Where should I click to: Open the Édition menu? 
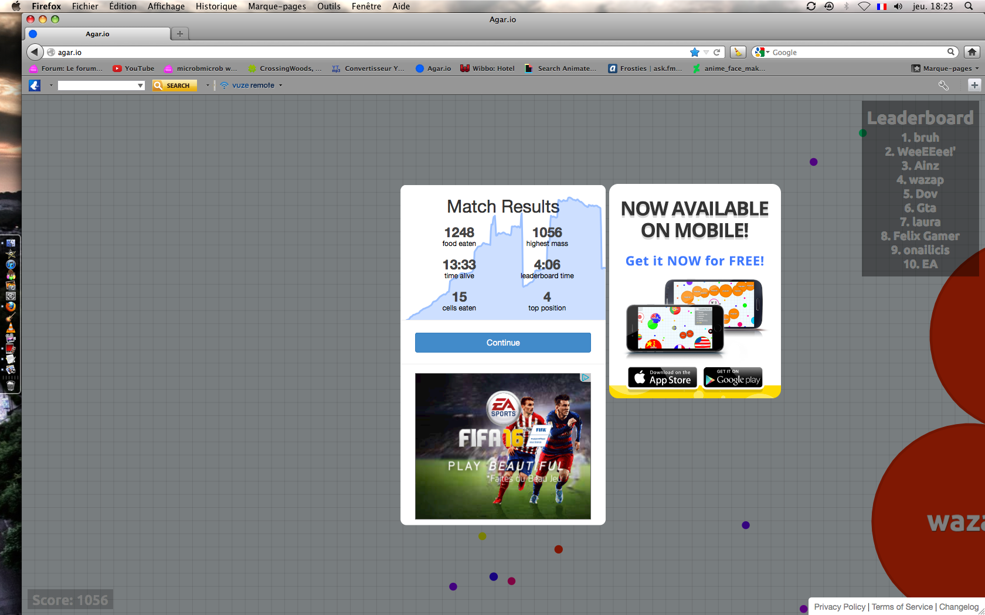coord(123,6)
